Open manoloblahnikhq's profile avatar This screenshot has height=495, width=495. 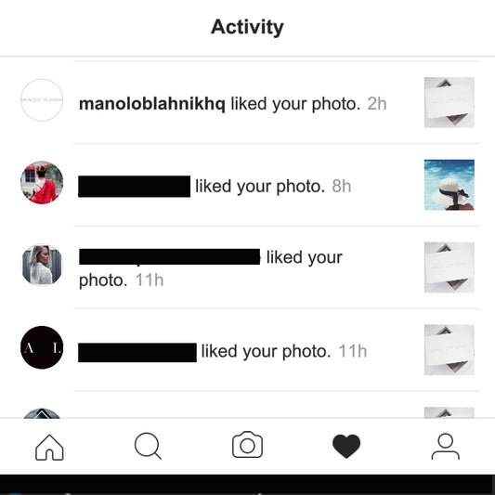coord(42,100)
